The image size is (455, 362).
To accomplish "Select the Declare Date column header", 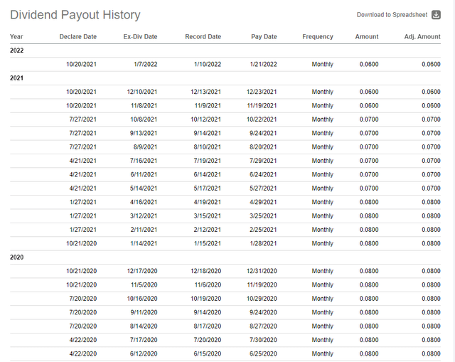I will [77, 36].
